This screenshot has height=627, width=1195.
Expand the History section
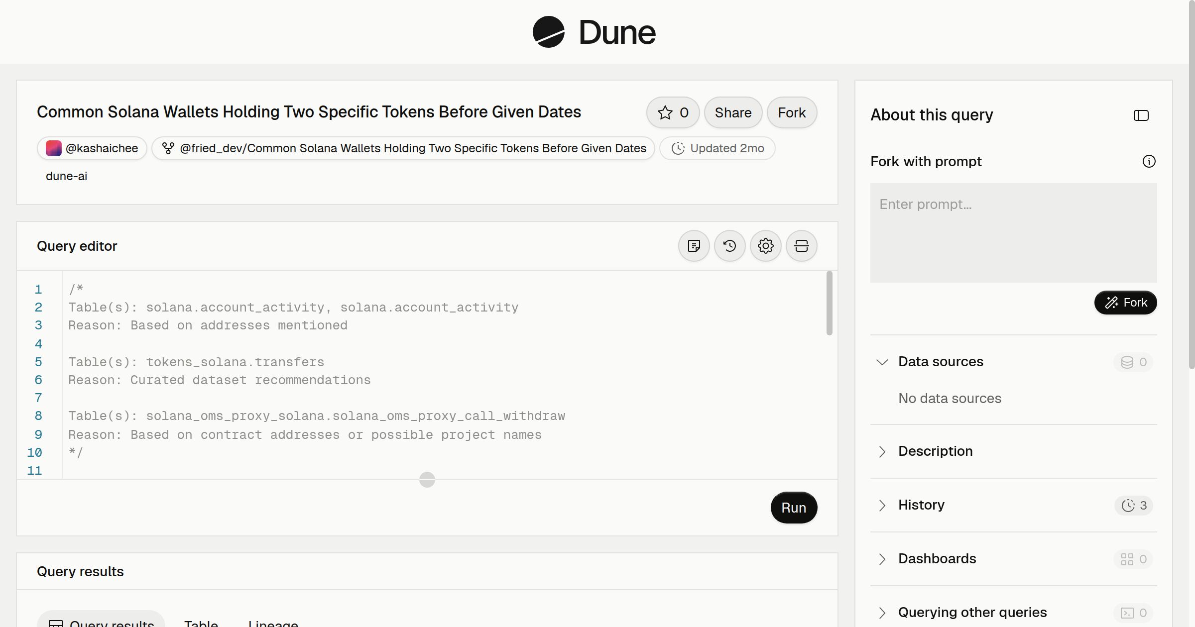pyautogui.click(x=882, y=505)
